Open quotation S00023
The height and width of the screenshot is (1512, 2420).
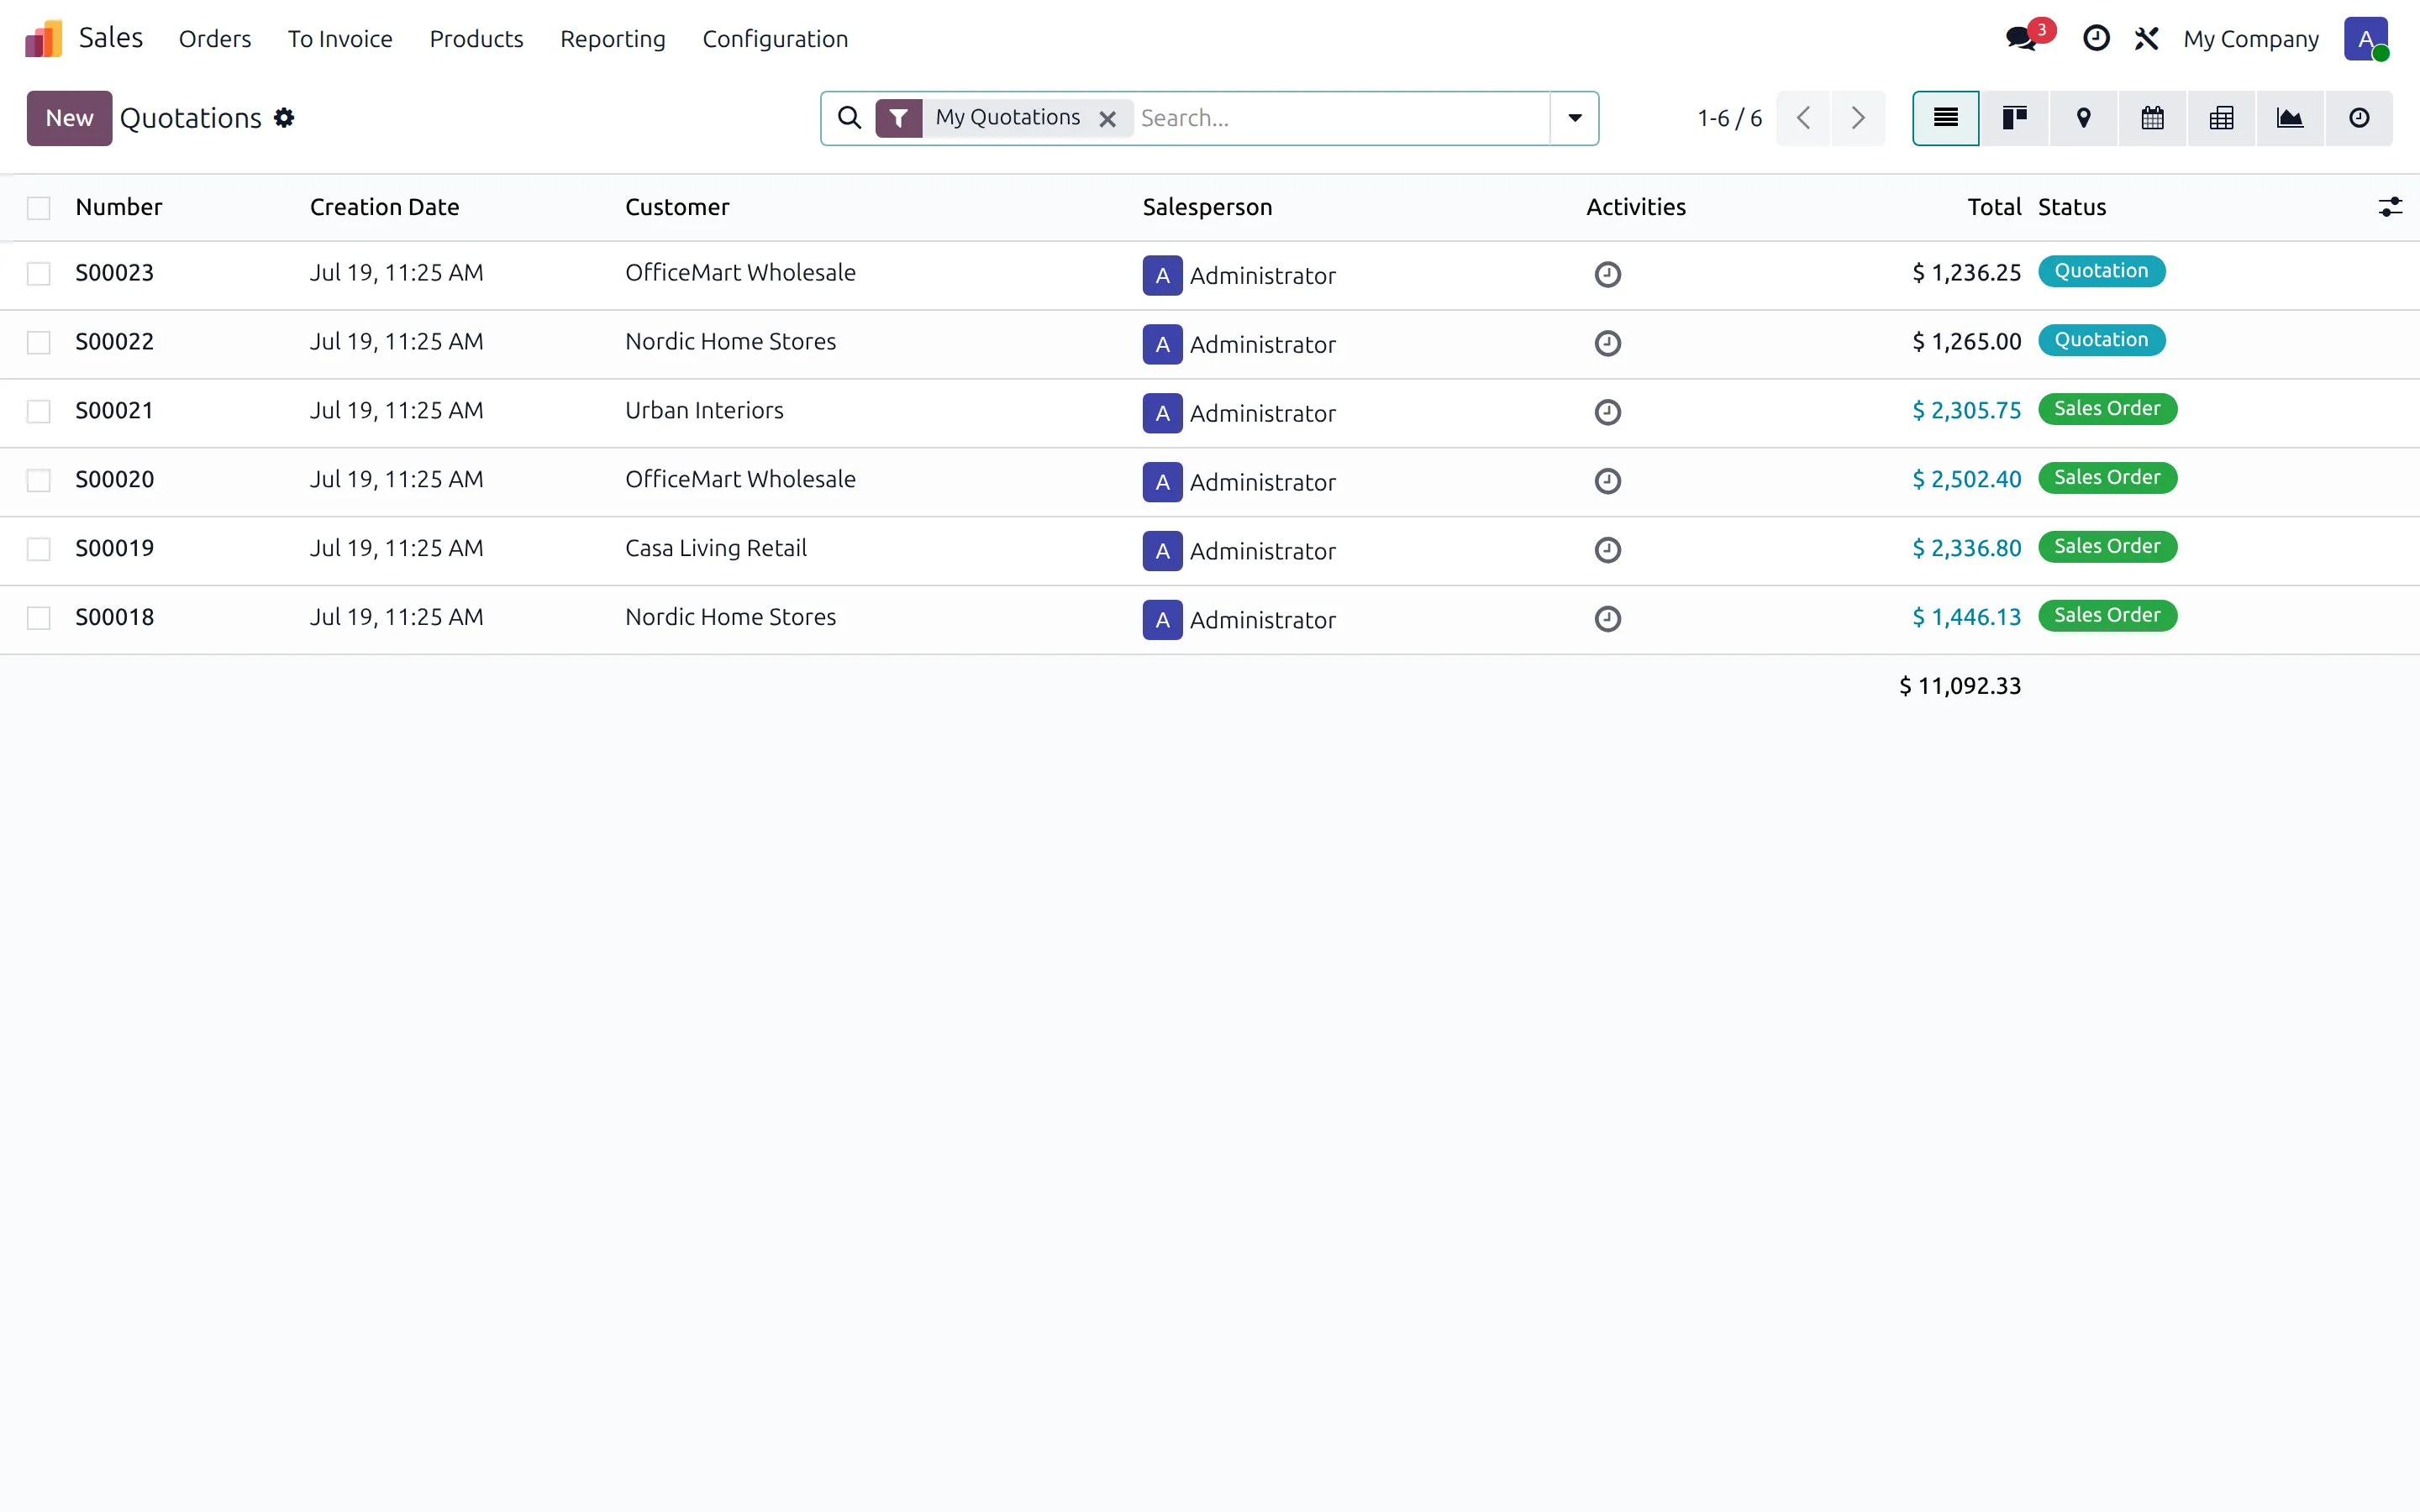[x=114, y=272]
